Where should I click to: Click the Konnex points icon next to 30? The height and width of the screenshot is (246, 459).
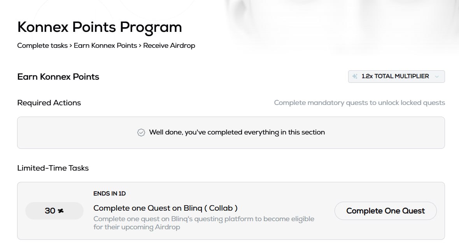click(x=61, y=211)
